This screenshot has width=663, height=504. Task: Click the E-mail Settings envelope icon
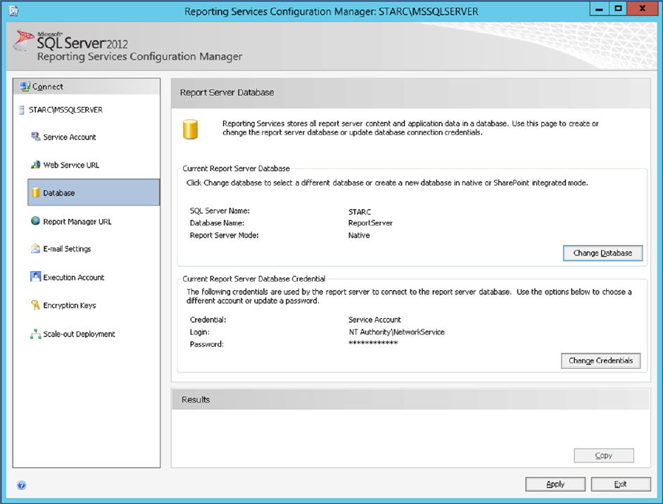point(35,248)
